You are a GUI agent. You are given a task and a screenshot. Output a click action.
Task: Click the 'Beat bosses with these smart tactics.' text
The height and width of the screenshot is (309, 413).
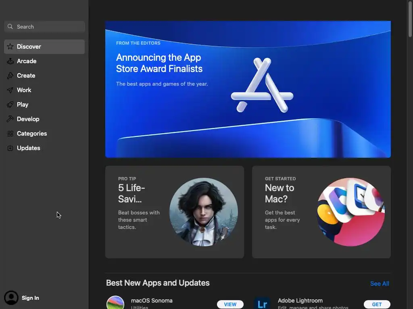[139, 220]
